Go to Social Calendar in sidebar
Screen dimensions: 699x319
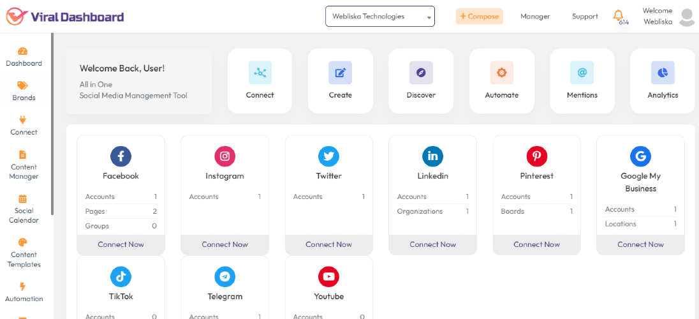(24, 209)
